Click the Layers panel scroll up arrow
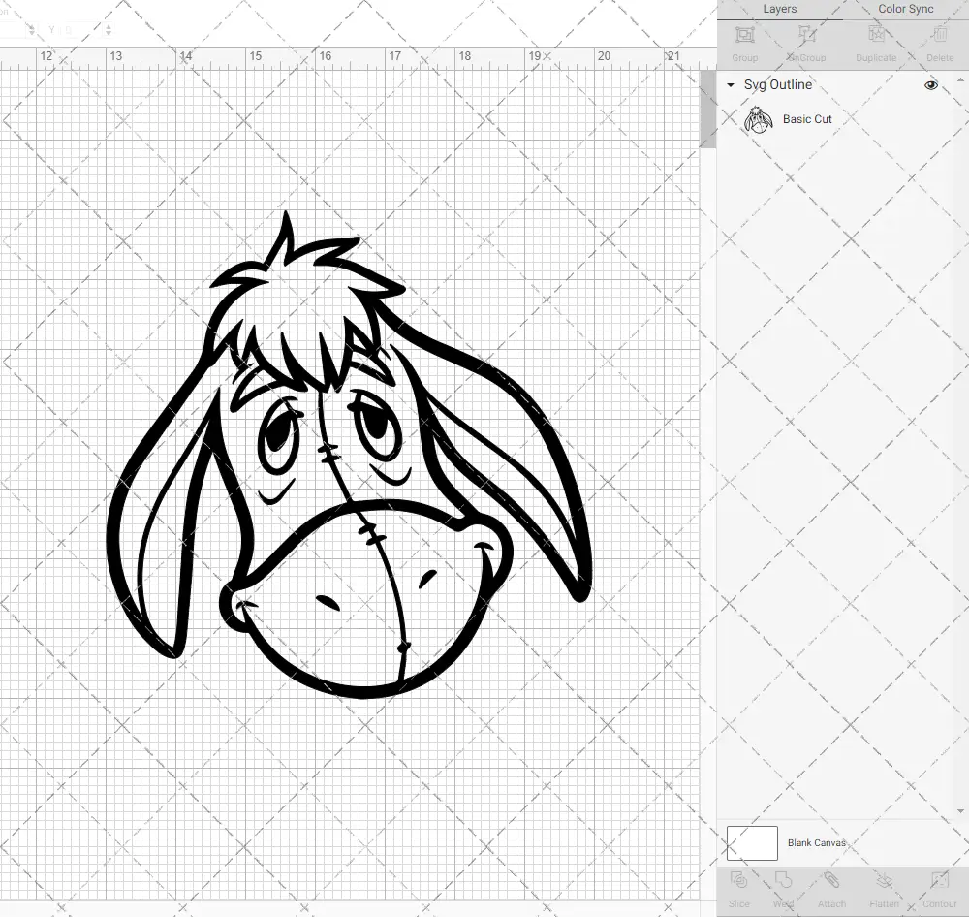The image size is (969, 917). coord(959,80)
